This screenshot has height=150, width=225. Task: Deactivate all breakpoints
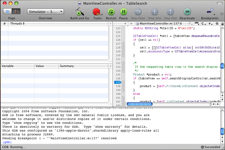click(x=187, y=12)
